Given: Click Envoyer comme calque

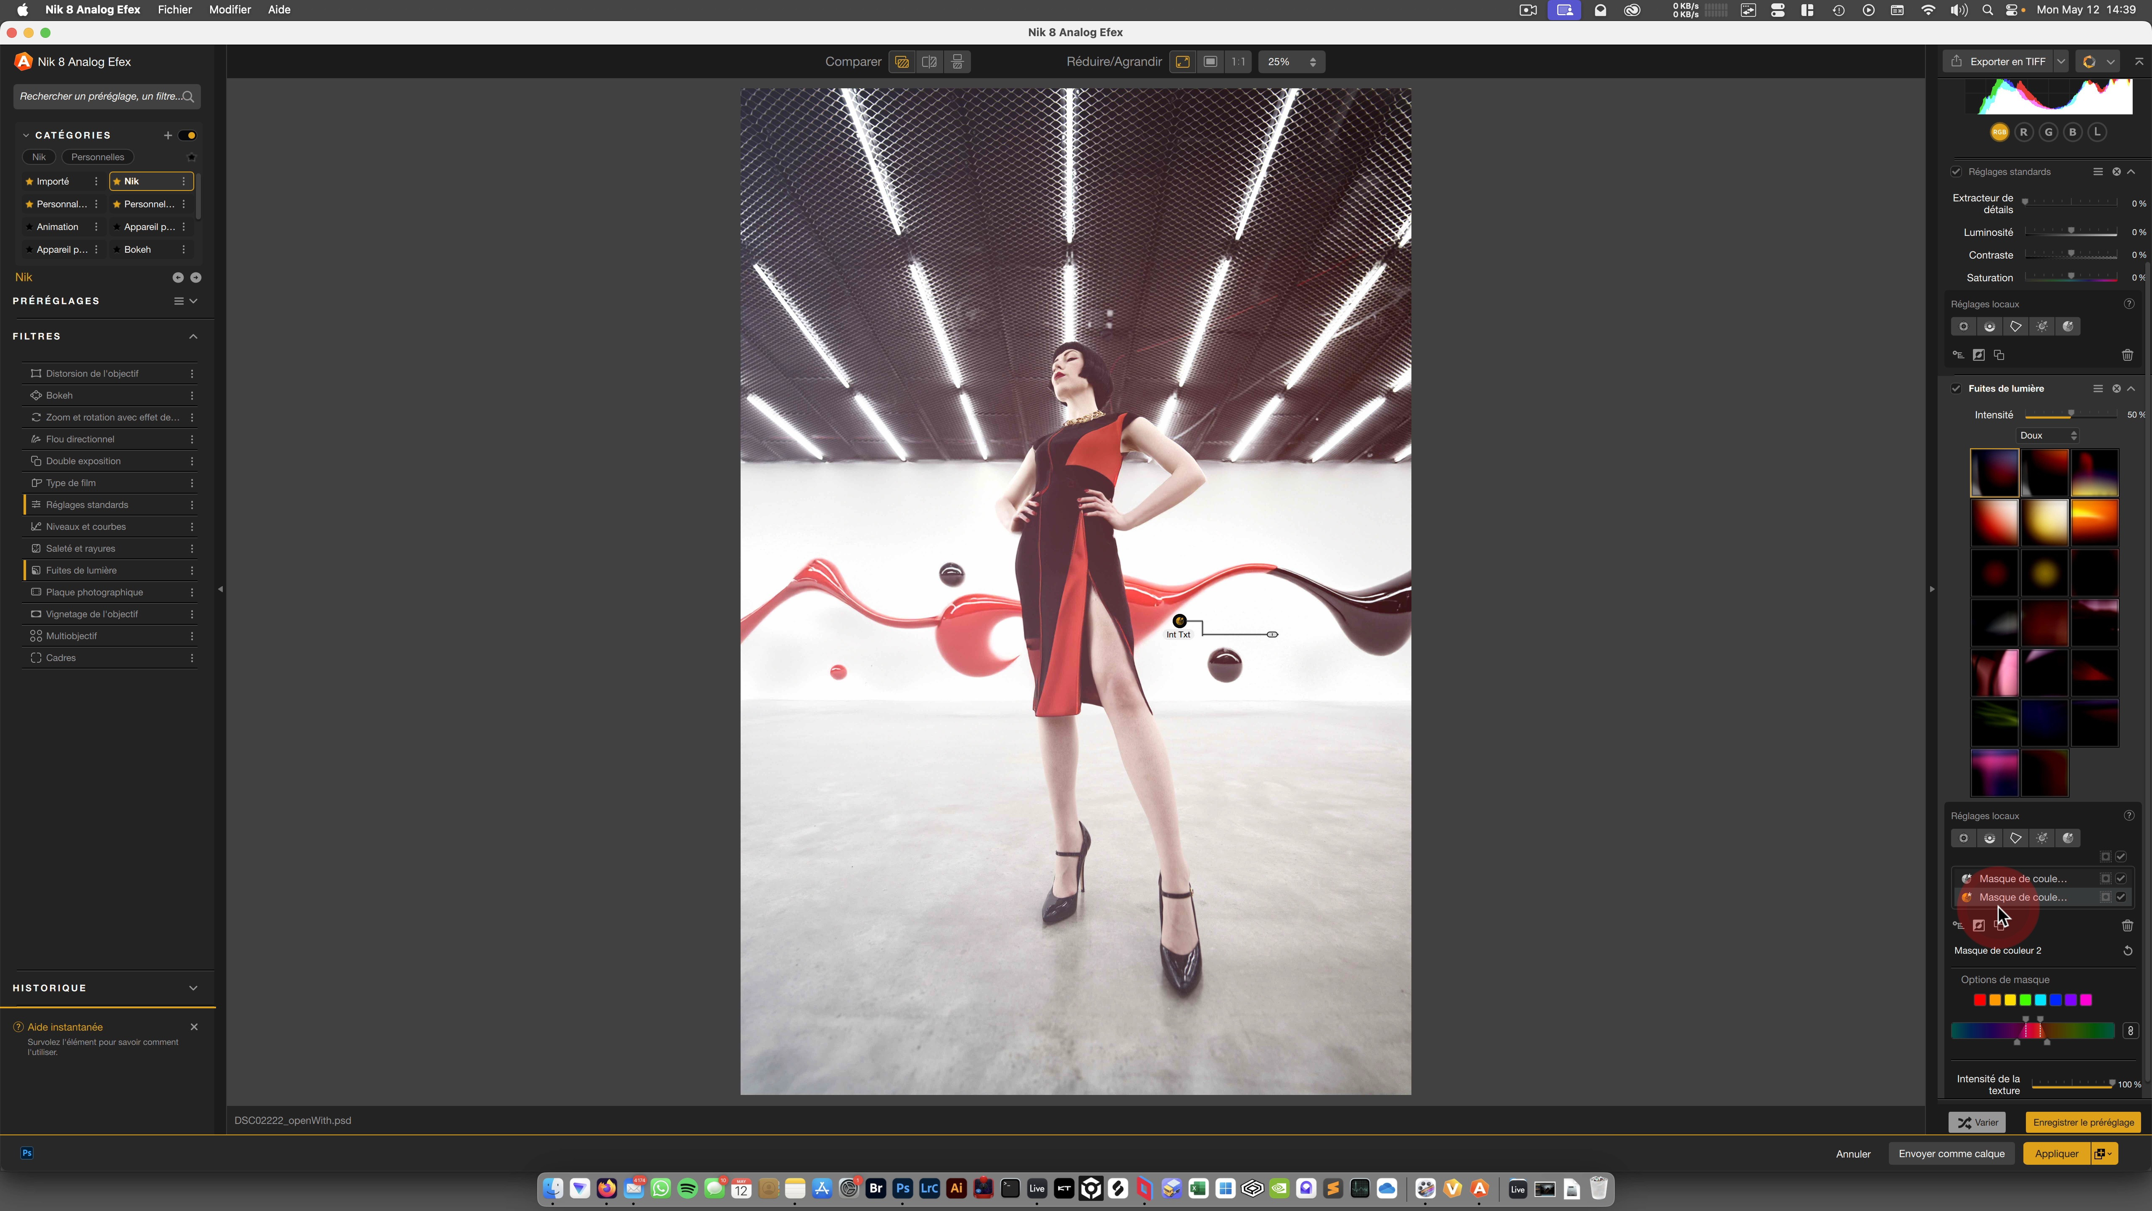Looking at the screenshot, I should coord(1951,1154).
